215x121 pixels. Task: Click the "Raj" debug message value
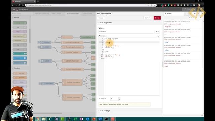point(167,66)
